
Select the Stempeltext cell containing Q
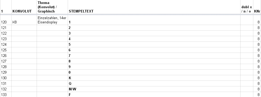point(154,83)
